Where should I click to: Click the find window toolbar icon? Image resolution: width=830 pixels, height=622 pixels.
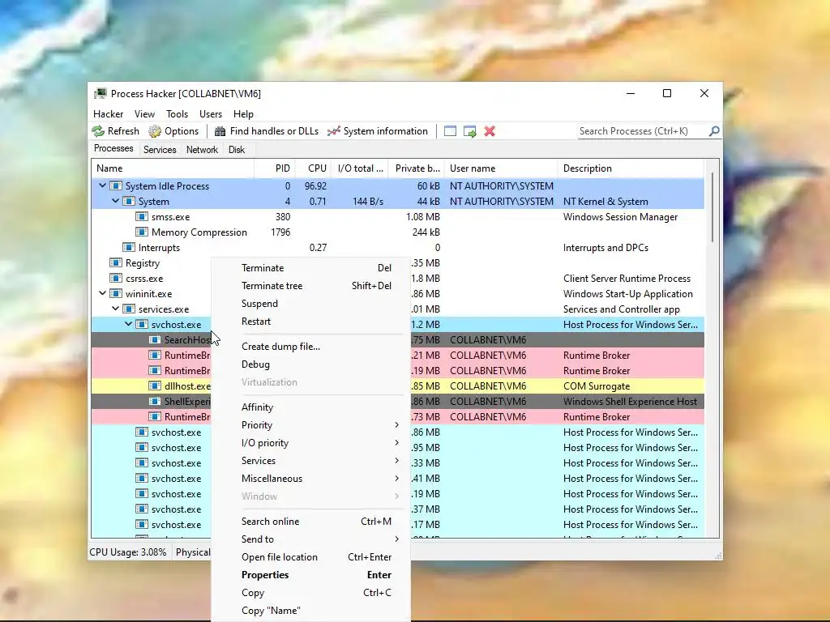coord(450,131)
